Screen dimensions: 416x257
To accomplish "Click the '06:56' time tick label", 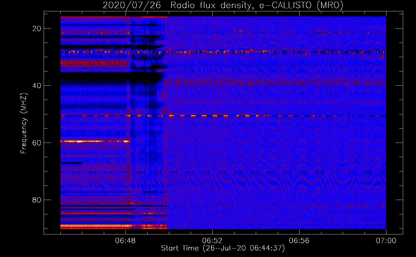I will coord(299,241).
